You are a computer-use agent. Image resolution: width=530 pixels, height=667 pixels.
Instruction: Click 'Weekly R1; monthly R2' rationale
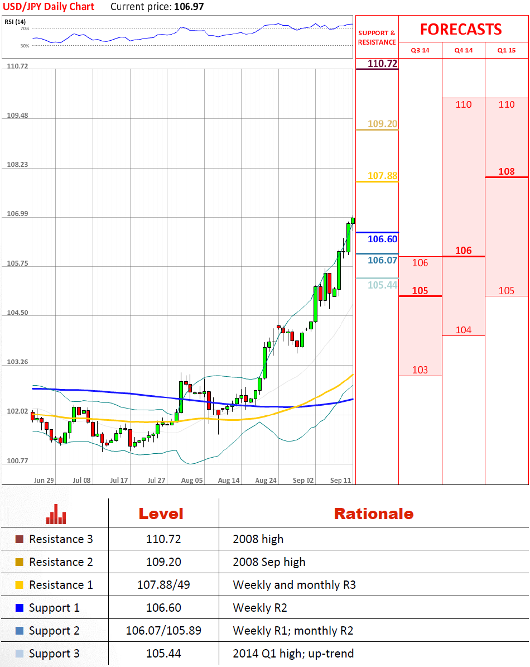coord(293,631)
